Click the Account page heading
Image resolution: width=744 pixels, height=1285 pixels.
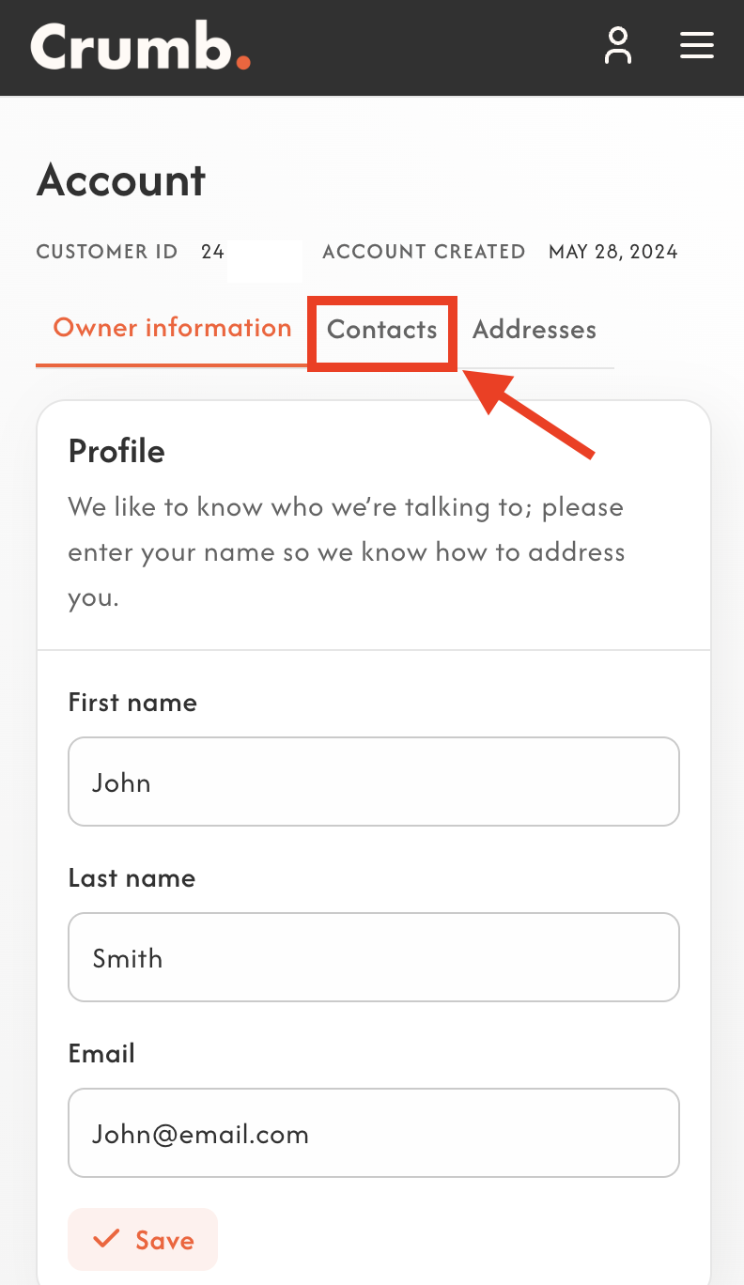point(121,180)
